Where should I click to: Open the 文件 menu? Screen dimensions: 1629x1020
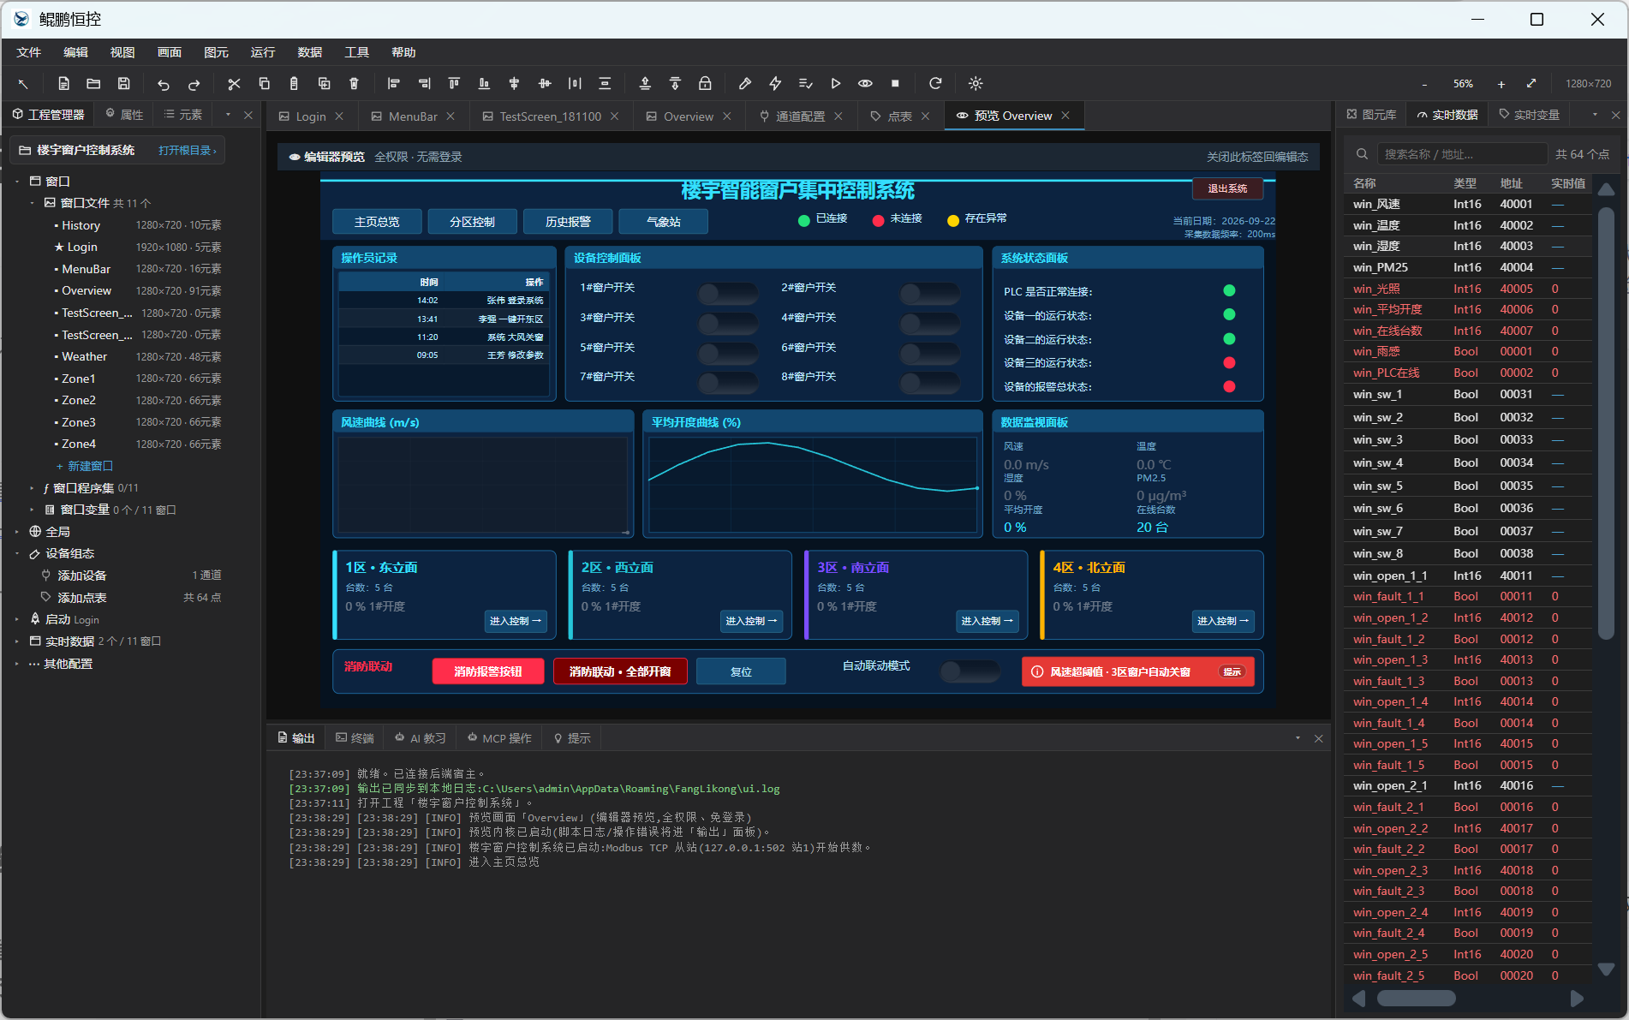pyautogui.click(x=29, y=52)
